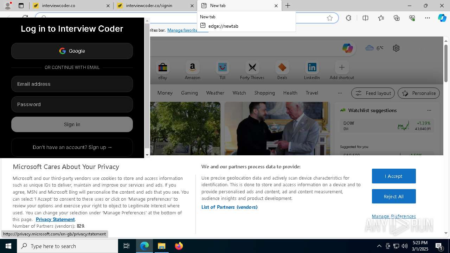Image resolution: width=450 pixels, height=253 pixels.
Task: Click Add shortcut plus tile
Action: coord(342,71)
